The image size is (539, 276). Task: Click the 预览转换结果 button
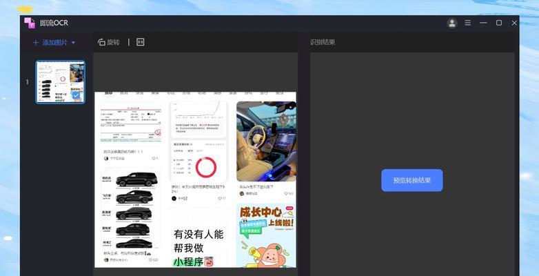pyautogui.click(x=411, y=180)
